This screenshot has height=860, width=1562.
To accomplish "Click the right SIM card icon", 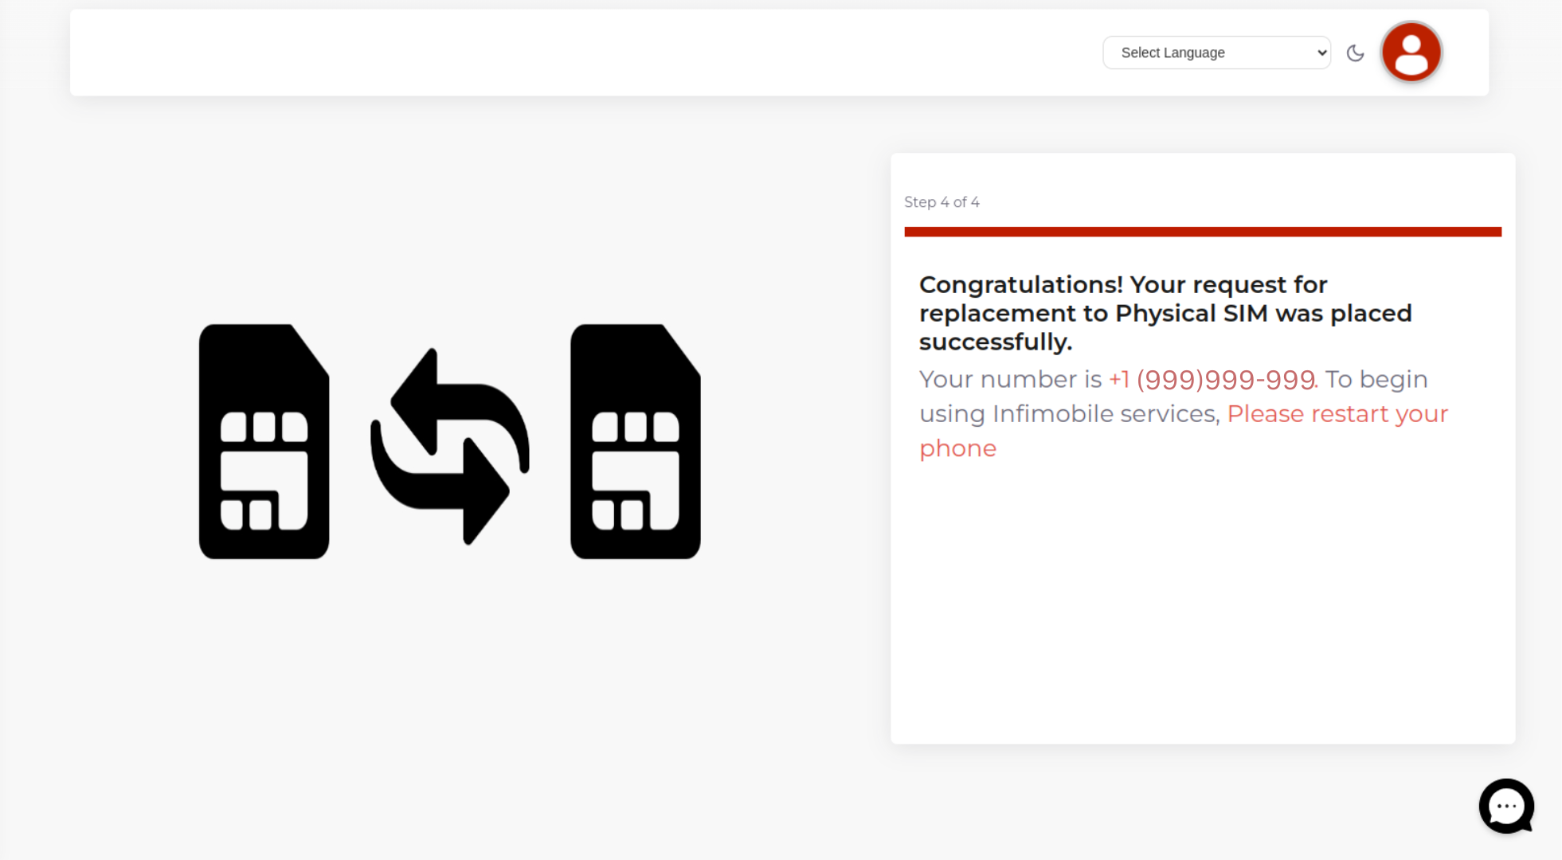I will coord(635,441).
